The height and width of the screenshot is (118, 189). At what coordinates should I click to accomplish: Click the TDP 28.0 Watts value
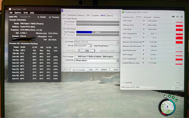pyautogui.click(x=52, y=40)
